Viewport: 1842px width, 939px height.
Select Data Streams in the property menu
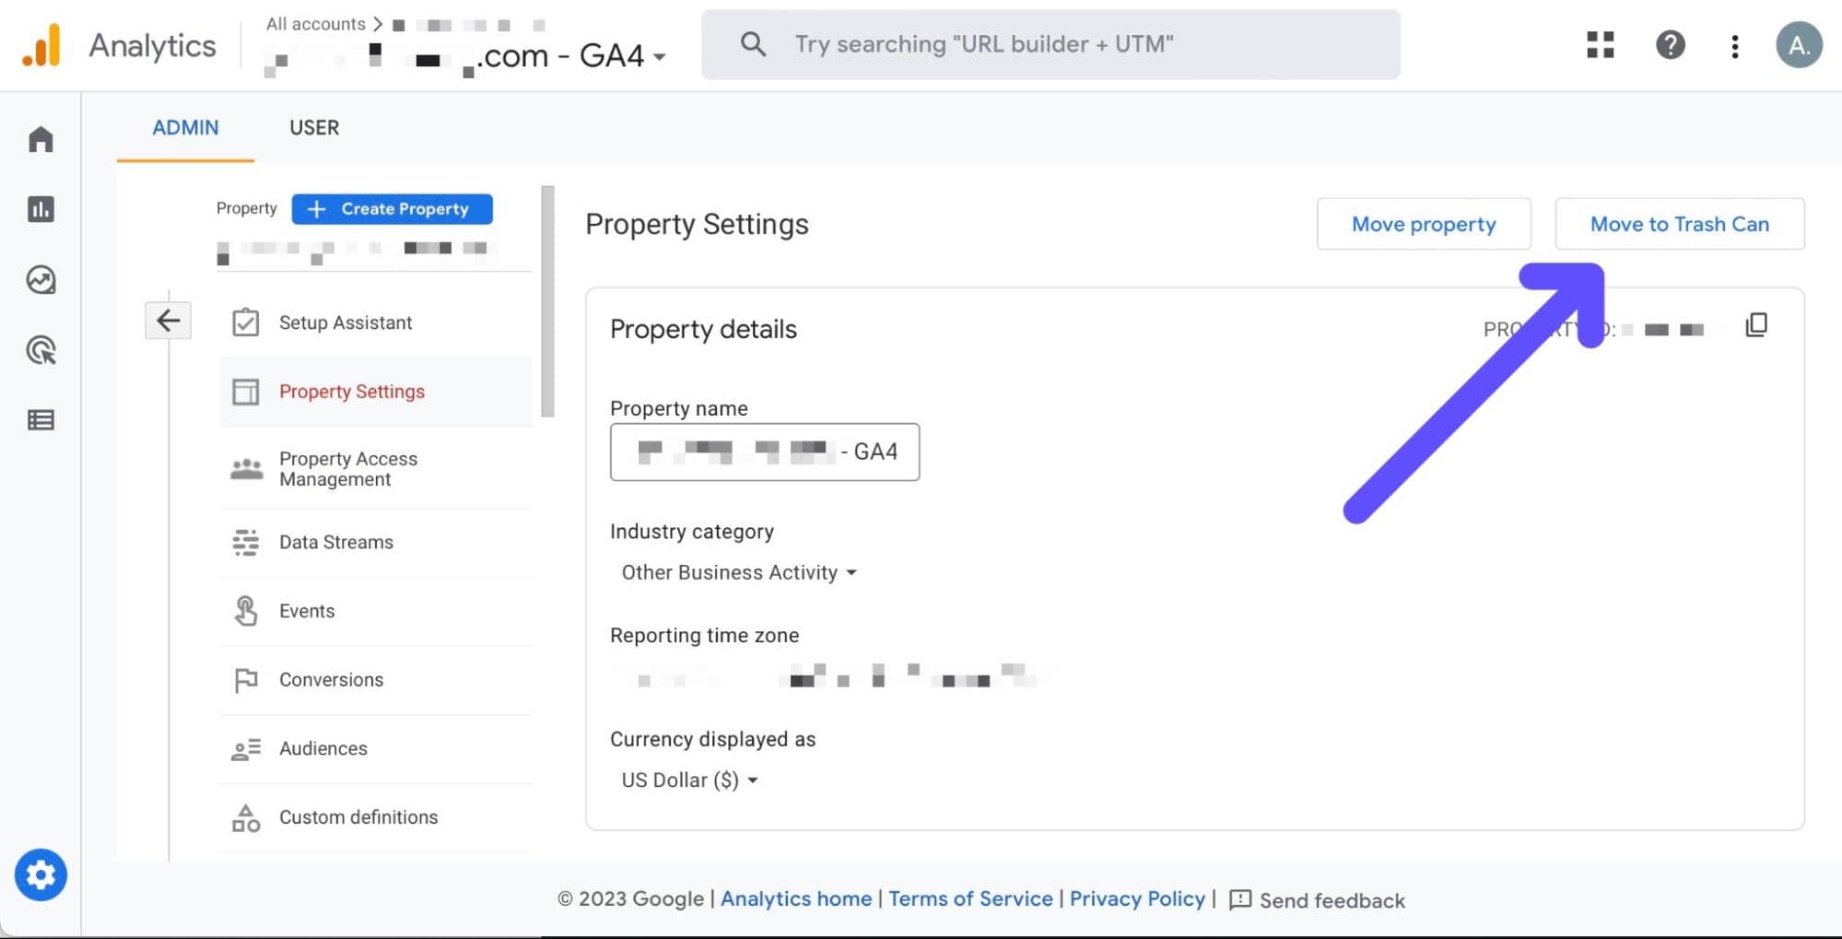click(335, 542)
